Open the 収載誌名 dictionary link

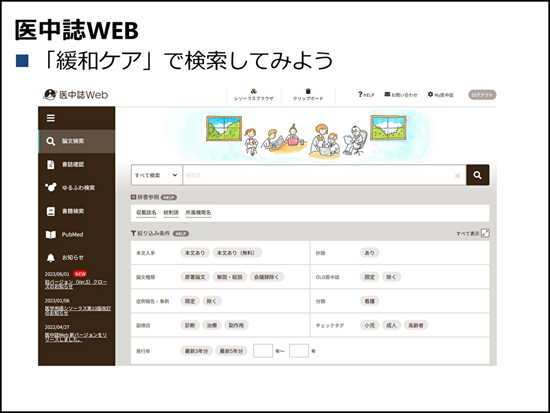point(147,213)
